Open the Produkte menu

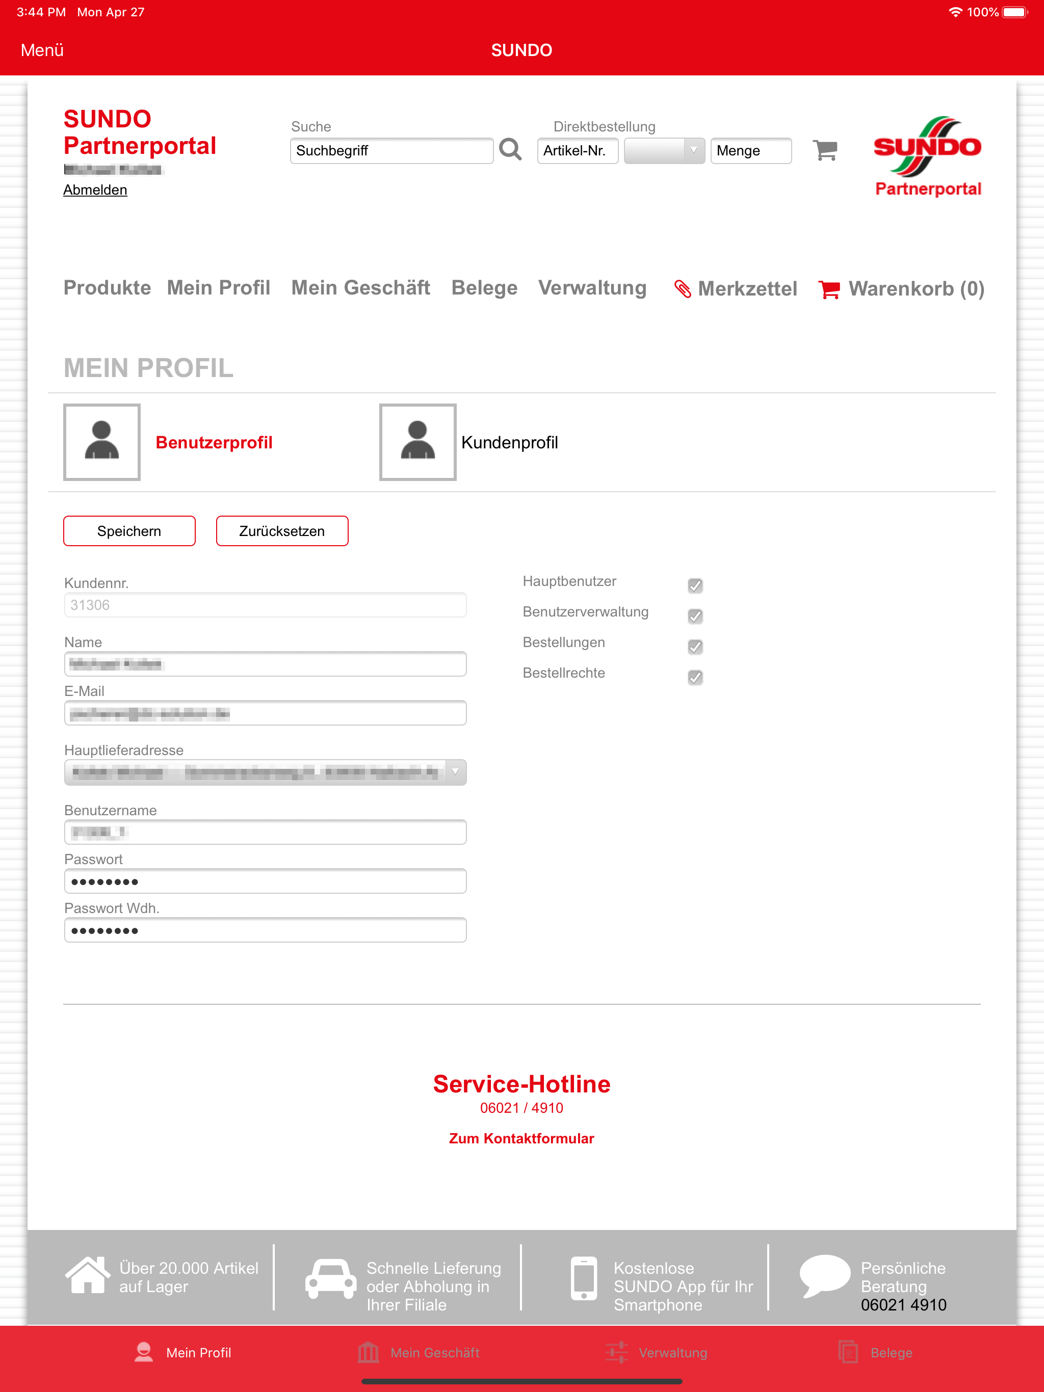pyautogui.click(x=107, y=287)
